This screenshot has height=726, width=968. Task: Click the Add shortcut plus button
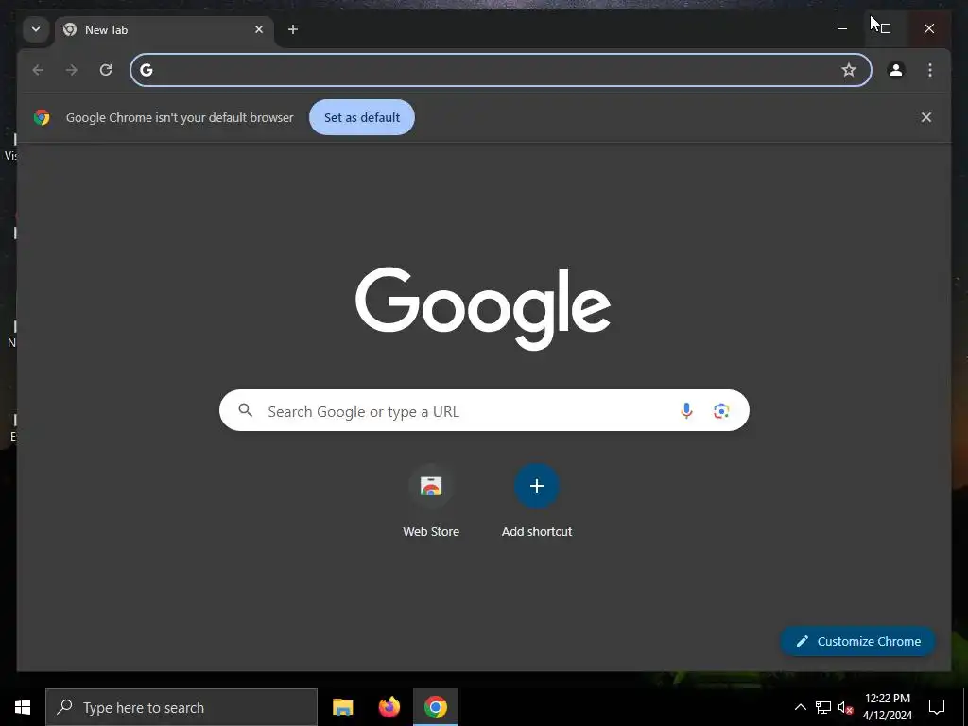pyautogui.click(x=537, y=486)
